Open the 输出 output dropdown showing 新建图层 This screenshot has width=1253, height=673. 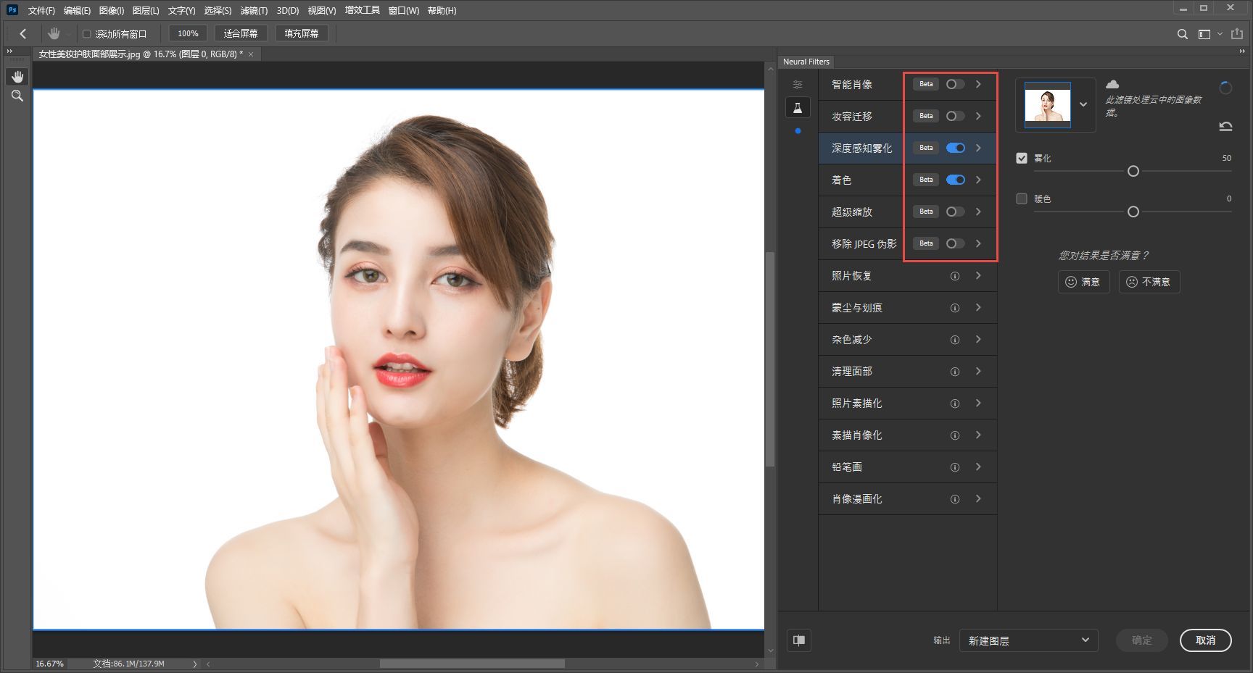click(1028, 640)
